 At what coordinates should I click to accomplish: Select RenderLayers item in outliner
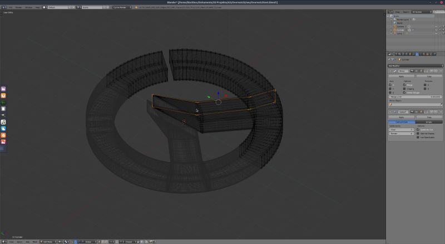coord(403,19)
